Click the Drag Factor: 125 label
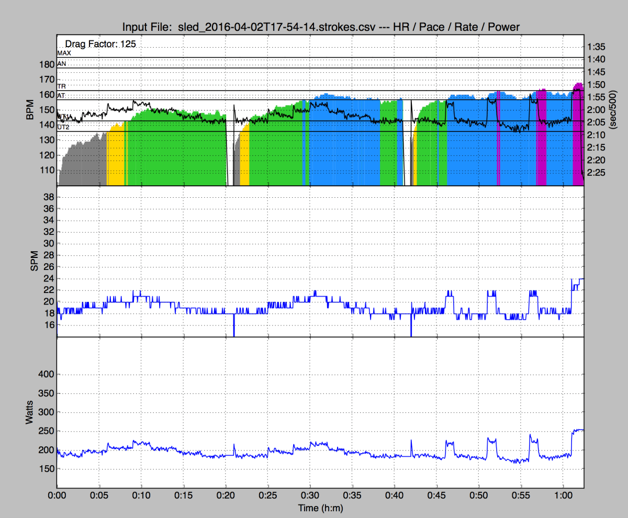 [100, 44]
